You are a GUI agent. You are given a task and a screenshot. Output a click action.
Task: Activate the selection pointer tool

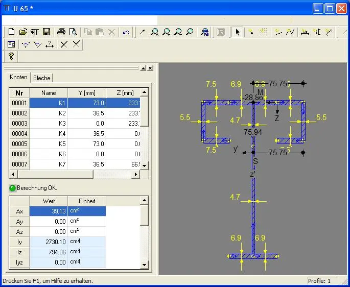[x=237, y=32]
